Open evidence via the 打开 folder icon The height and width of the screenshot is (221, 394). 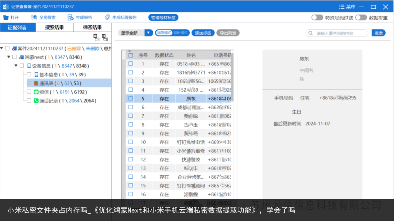6,18
